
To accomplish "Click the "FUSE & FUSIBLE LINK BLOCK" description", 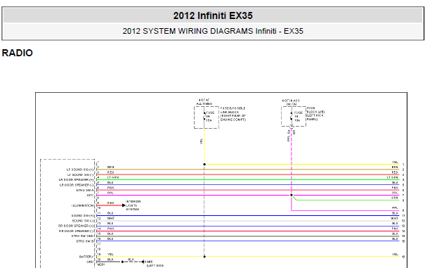I will pyautogui.click(x=233, y=114).
